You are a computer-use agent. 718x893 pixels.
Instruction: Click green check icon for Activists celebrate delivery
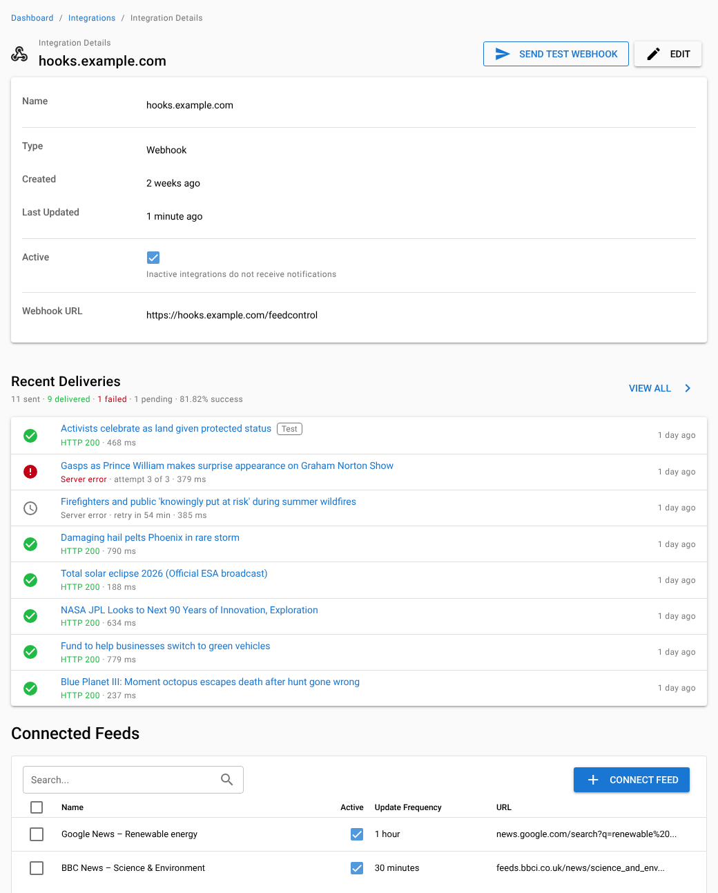(30, 436)
